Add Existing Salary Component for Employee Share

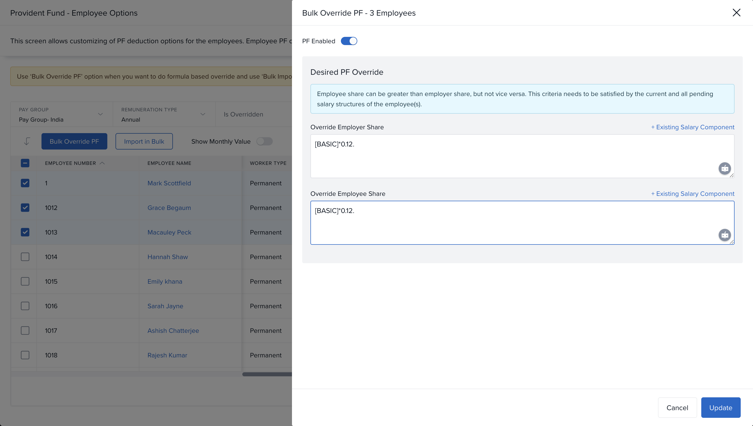692,194
